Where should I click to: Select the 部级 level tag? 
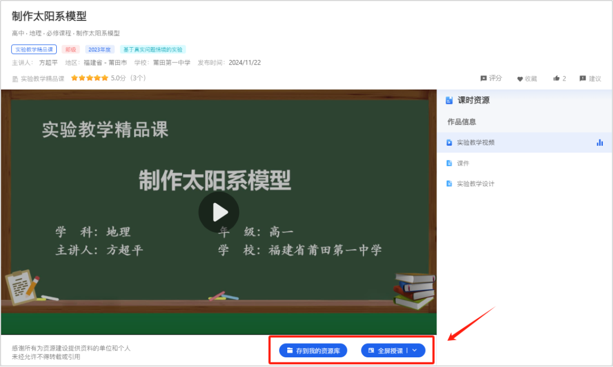[x=70, y=49]
